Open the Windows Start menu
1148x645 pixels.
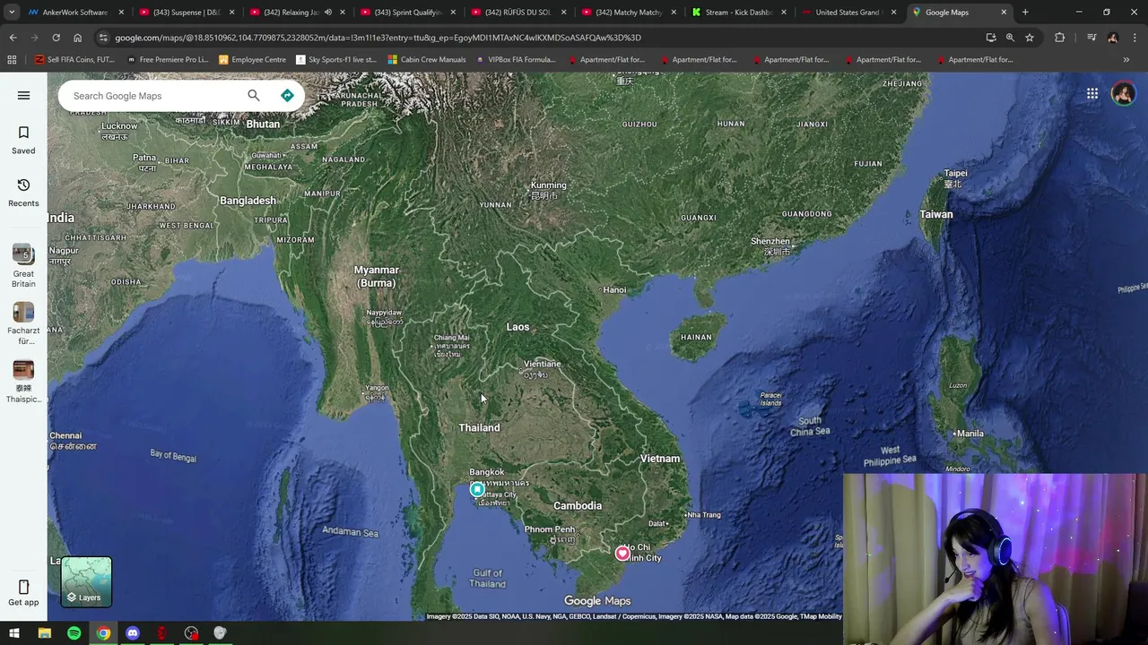point(14,633)
